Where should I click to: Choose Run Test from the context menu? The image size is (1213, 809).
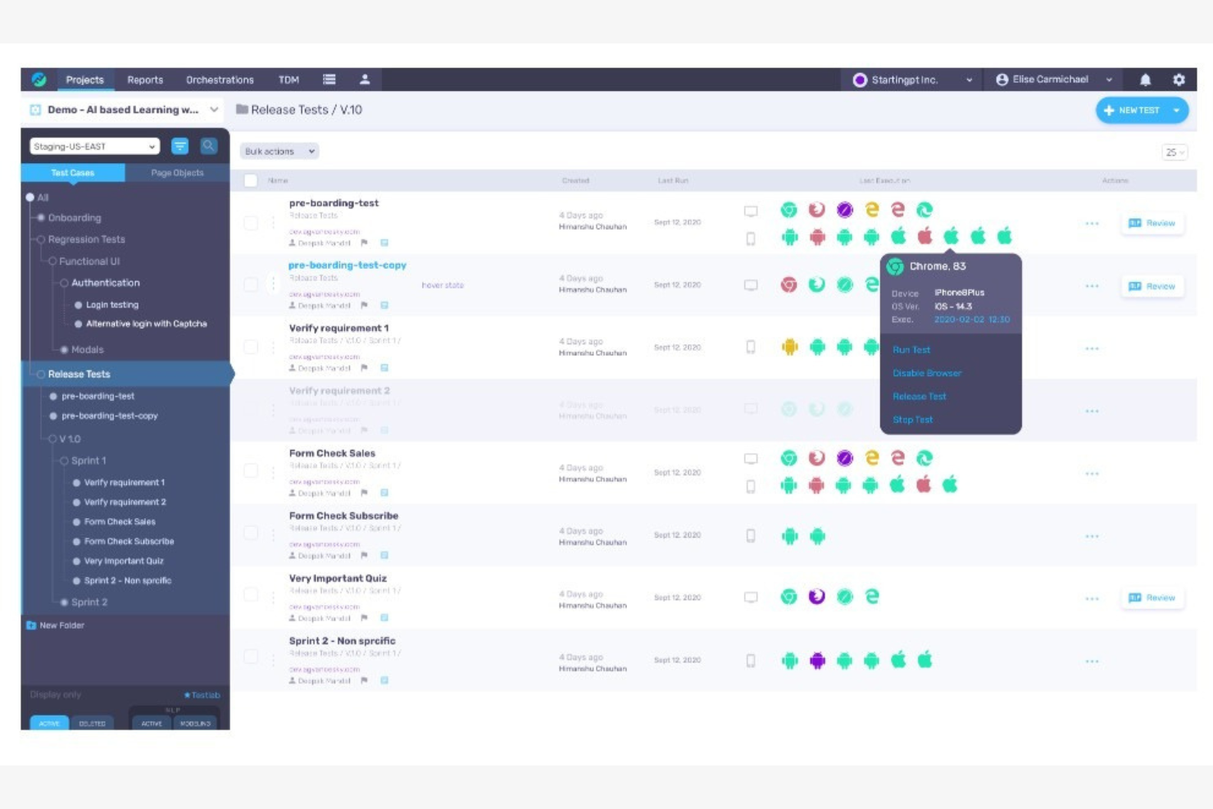coord(911,349)
